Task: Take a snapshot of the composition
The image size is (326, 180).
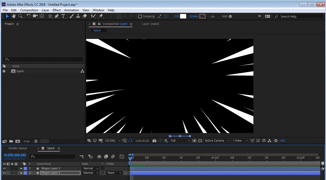Action: [x=155, y=141]
